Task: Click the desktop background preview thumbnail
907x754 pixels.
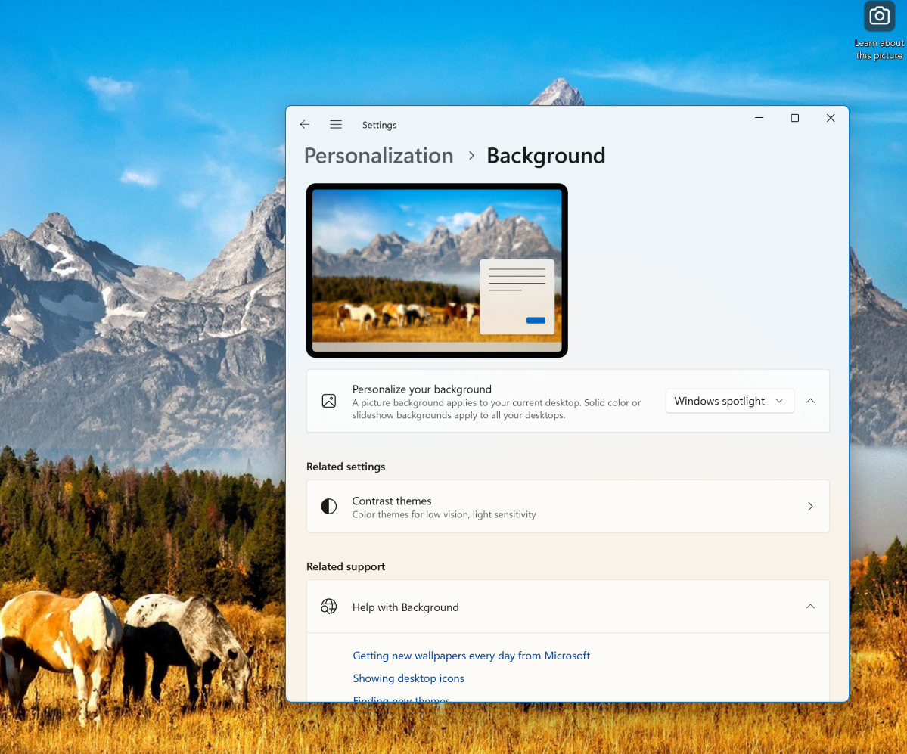Action: click(436, 271)
